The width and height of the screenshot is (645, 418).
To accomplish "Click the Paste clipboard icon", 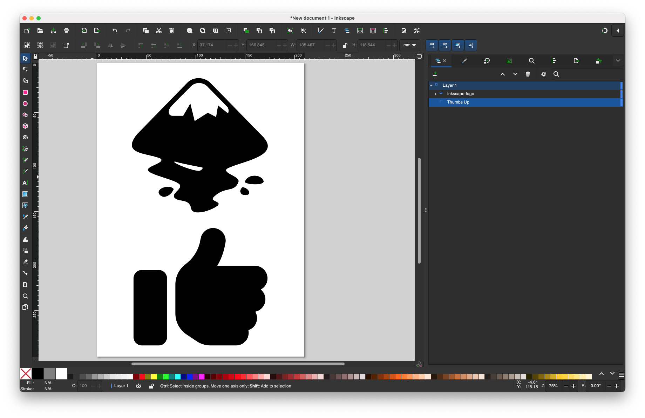I will click(x=171, y=31).
